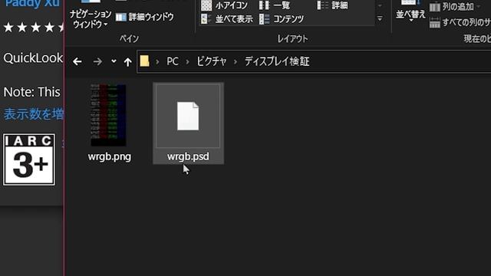Go up one folder level
Image resolution: width=491 pixels, height=276 pixels.
[127, 61]
